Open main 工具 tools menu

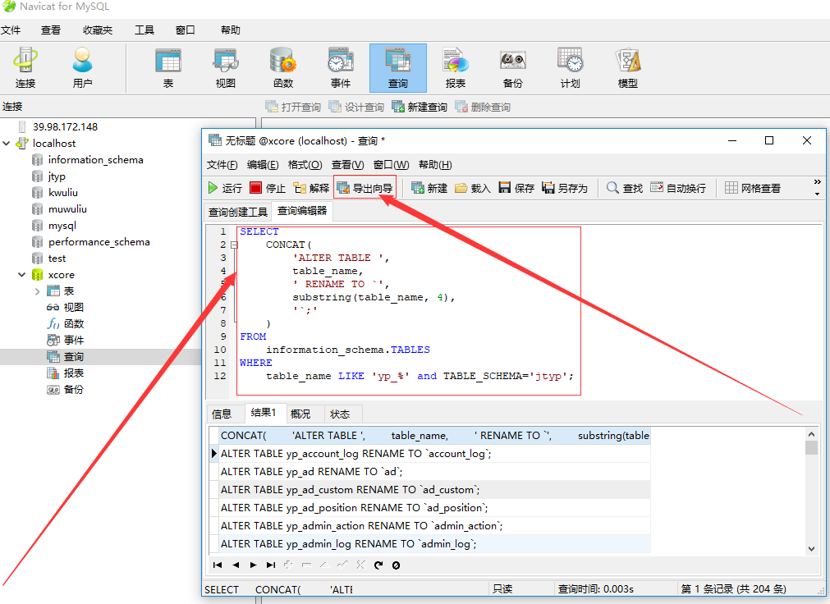tap(144, 30)
